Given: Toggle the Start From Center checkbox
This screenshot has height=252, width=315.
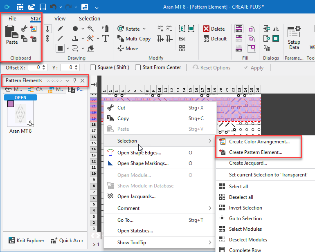Looking at the screenshot, I should pos(138,67).
